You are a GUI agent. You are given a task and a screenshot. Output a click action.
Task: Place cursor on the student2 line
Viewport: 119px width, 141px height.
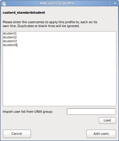[x=10, y=37]
